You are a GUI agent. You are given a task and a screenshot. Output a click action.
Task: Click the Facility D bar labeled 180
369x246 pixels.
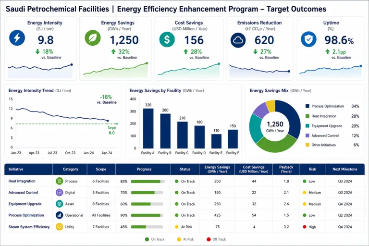click(x=199, y=137)
